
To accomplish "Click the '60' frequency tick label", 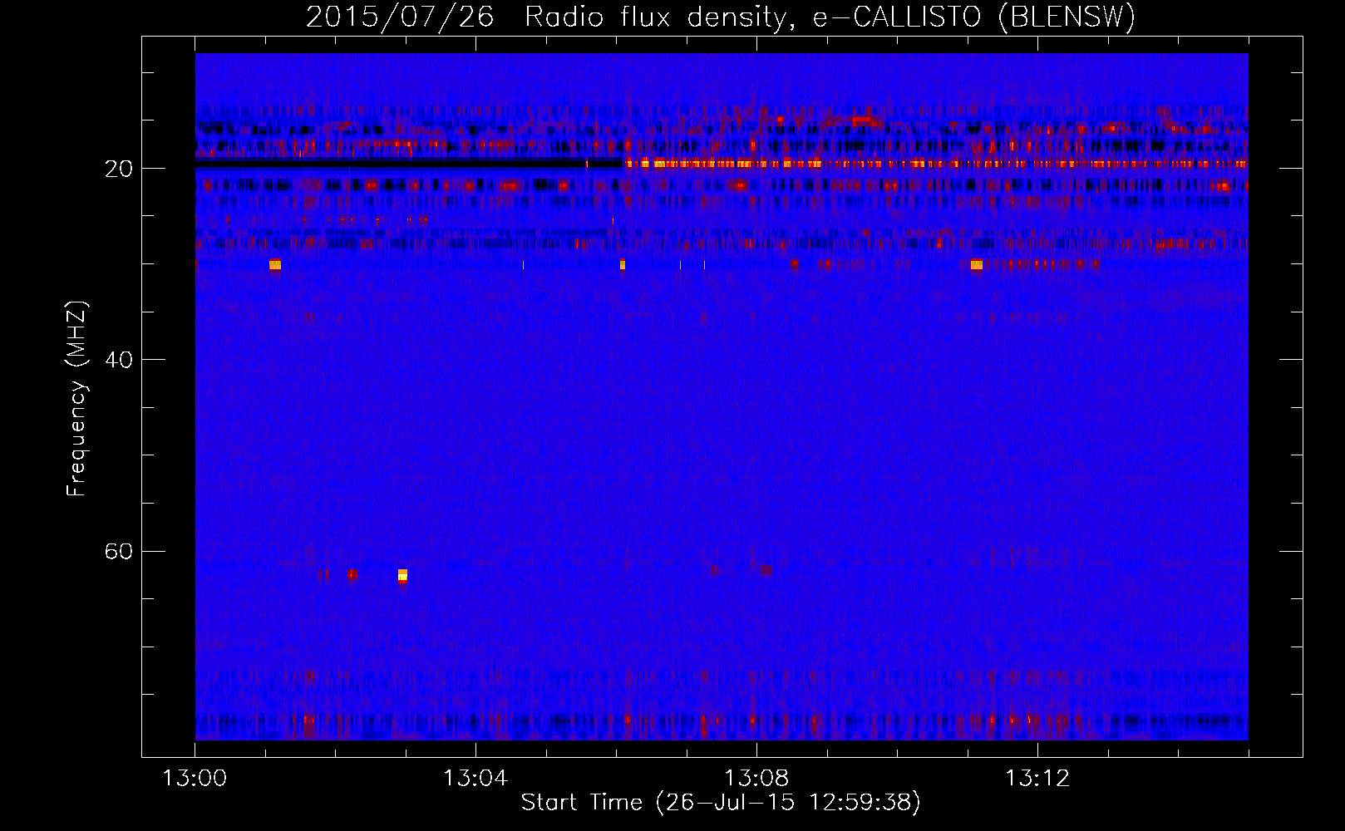I will [x=119, y=552].
